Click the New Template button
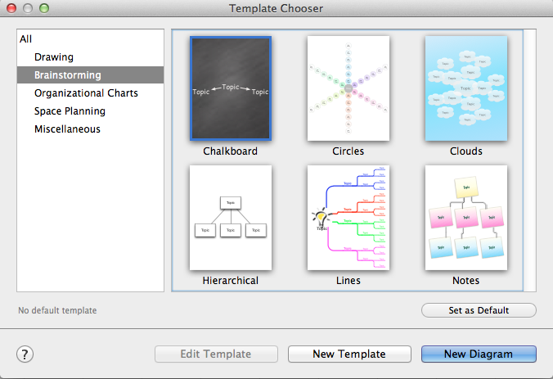This screenshot has width=553, height=379. (349, 354)
